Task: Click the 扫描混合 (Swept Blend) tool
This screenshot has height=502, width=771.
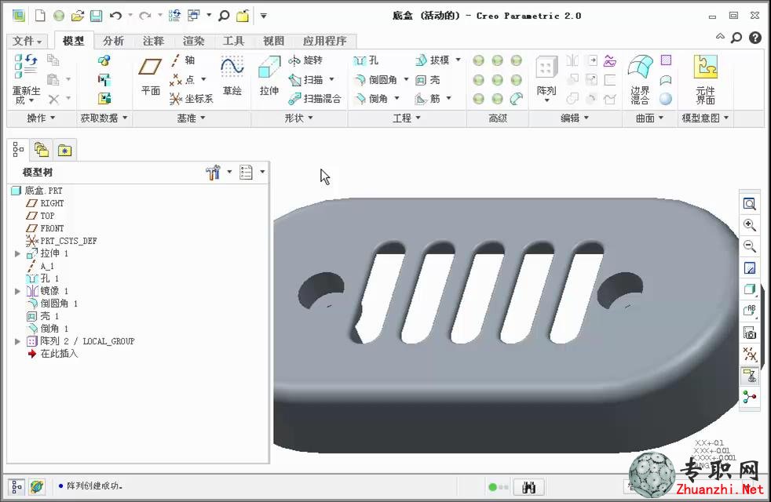Action: pyautogui.click(x=315, y=99)
